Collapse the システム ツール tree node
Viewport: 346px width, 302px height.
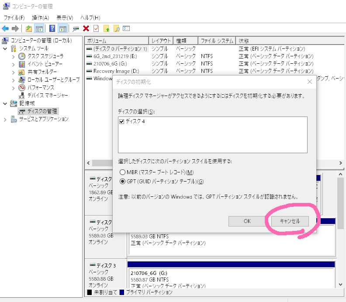click(x=5, y=48)
